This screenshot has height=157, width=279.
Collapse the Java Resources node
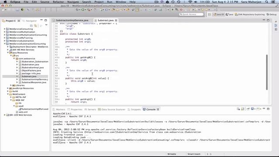[x=8, y=53]
